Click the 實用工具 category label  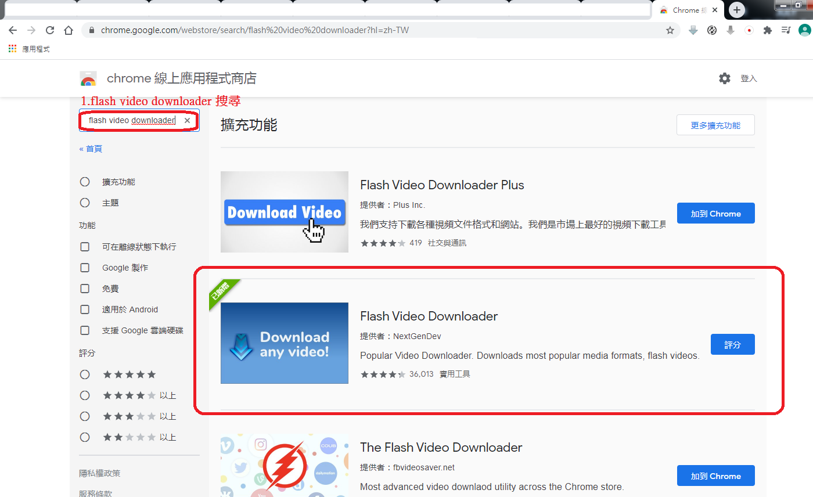tap(455, 374)
